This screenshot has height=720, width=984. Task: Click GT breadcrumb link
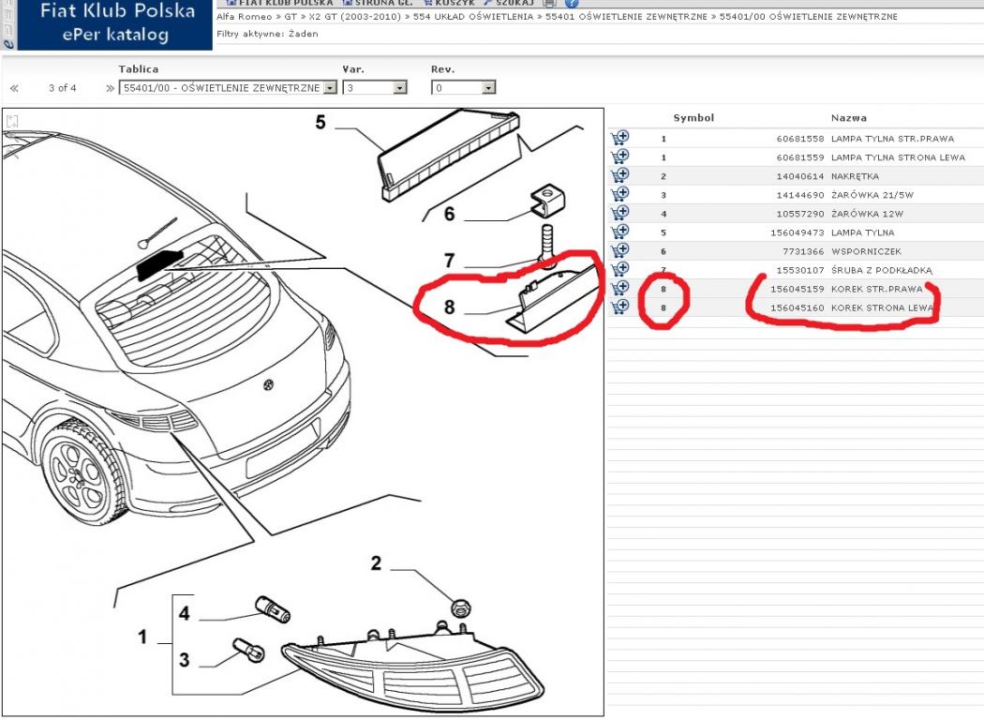pos(291,17)
